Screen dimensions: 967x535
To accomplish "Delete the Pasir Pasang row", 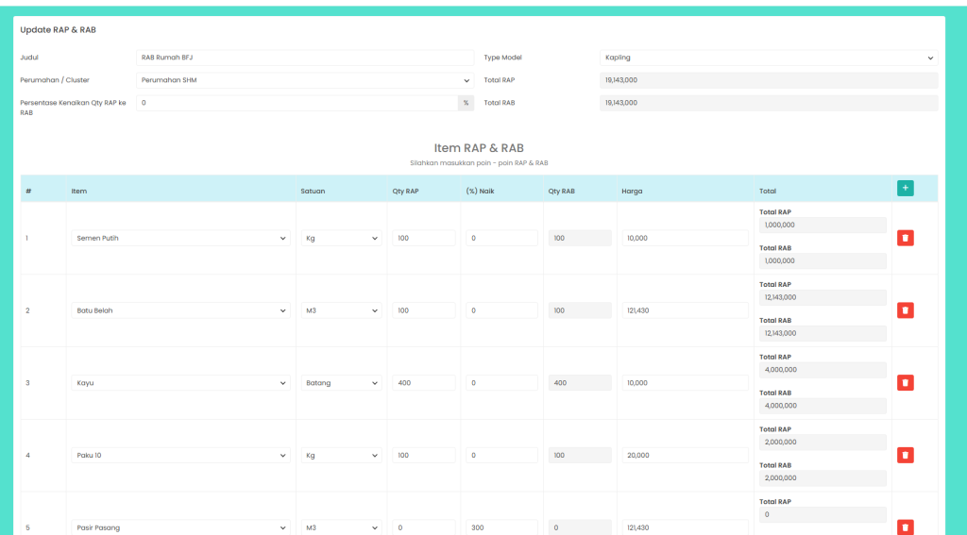I will 905,527.
